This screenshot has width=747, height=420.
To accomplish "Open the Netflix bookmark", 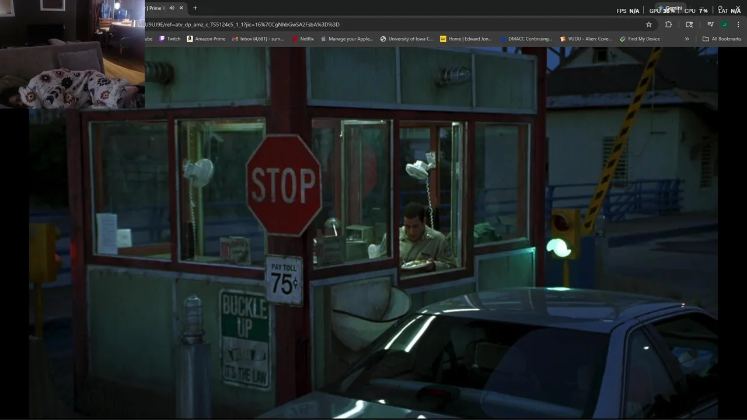I will point(303,39).
